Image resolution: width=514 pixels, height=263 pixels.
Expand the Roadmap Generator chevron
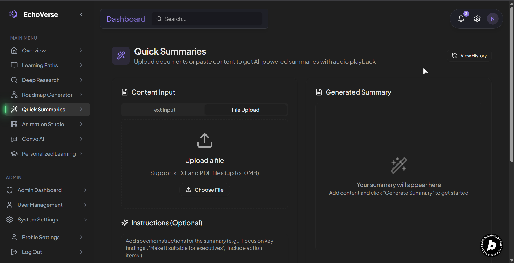point(81,95)
